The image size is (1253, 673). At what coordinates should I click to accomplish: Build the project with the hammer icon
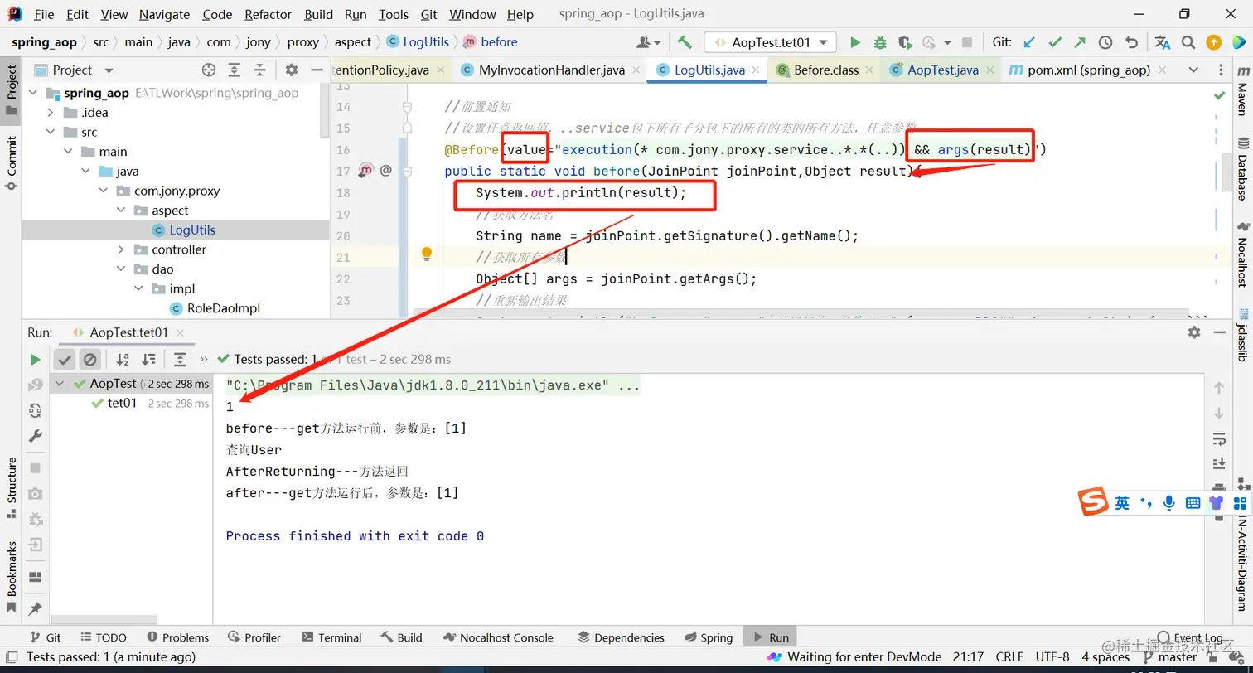click(x=685, y=42)
